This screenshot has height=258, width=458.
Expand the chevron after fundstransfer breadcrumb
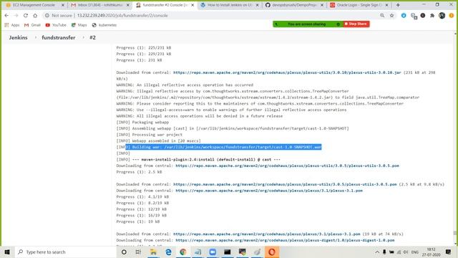coord(83,37)
